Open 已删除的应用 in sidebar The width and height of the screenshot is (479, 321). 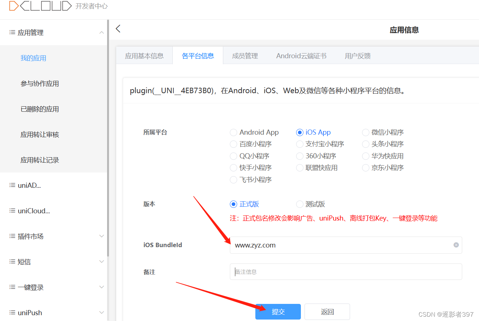pyautogui.click(x=54, y=109)
